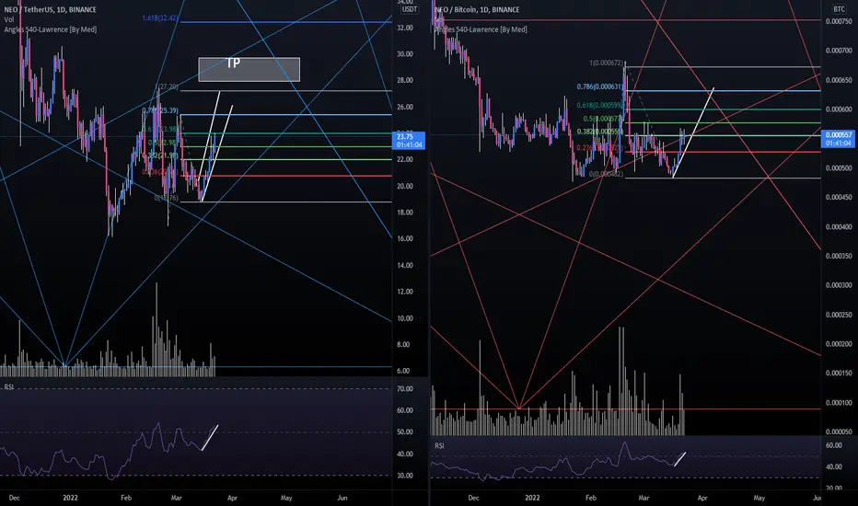Click the 1.618(32.42) Fibonacci label
This screenshot has height=506, width=858.
pos(160,18)
